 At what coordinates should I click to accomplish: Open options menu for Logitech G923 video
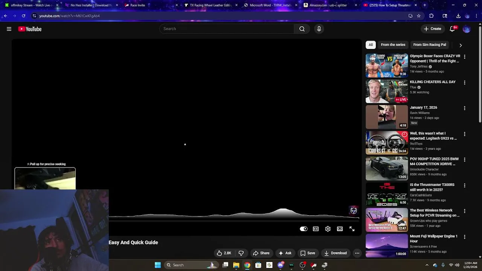[464, 134]
